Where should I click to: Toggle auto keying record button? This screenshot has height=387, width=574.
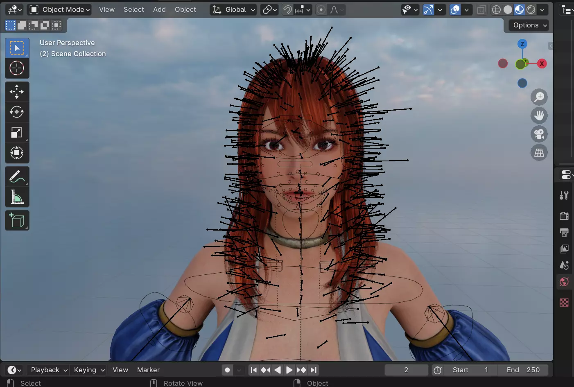point(228,370)
